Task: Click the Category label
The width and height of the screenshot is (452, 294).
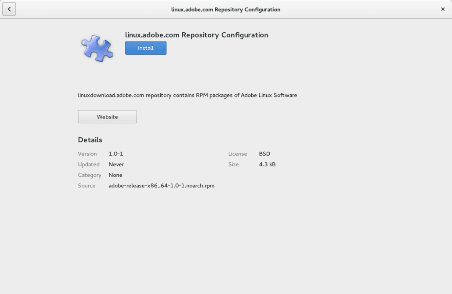Action: 90,175
